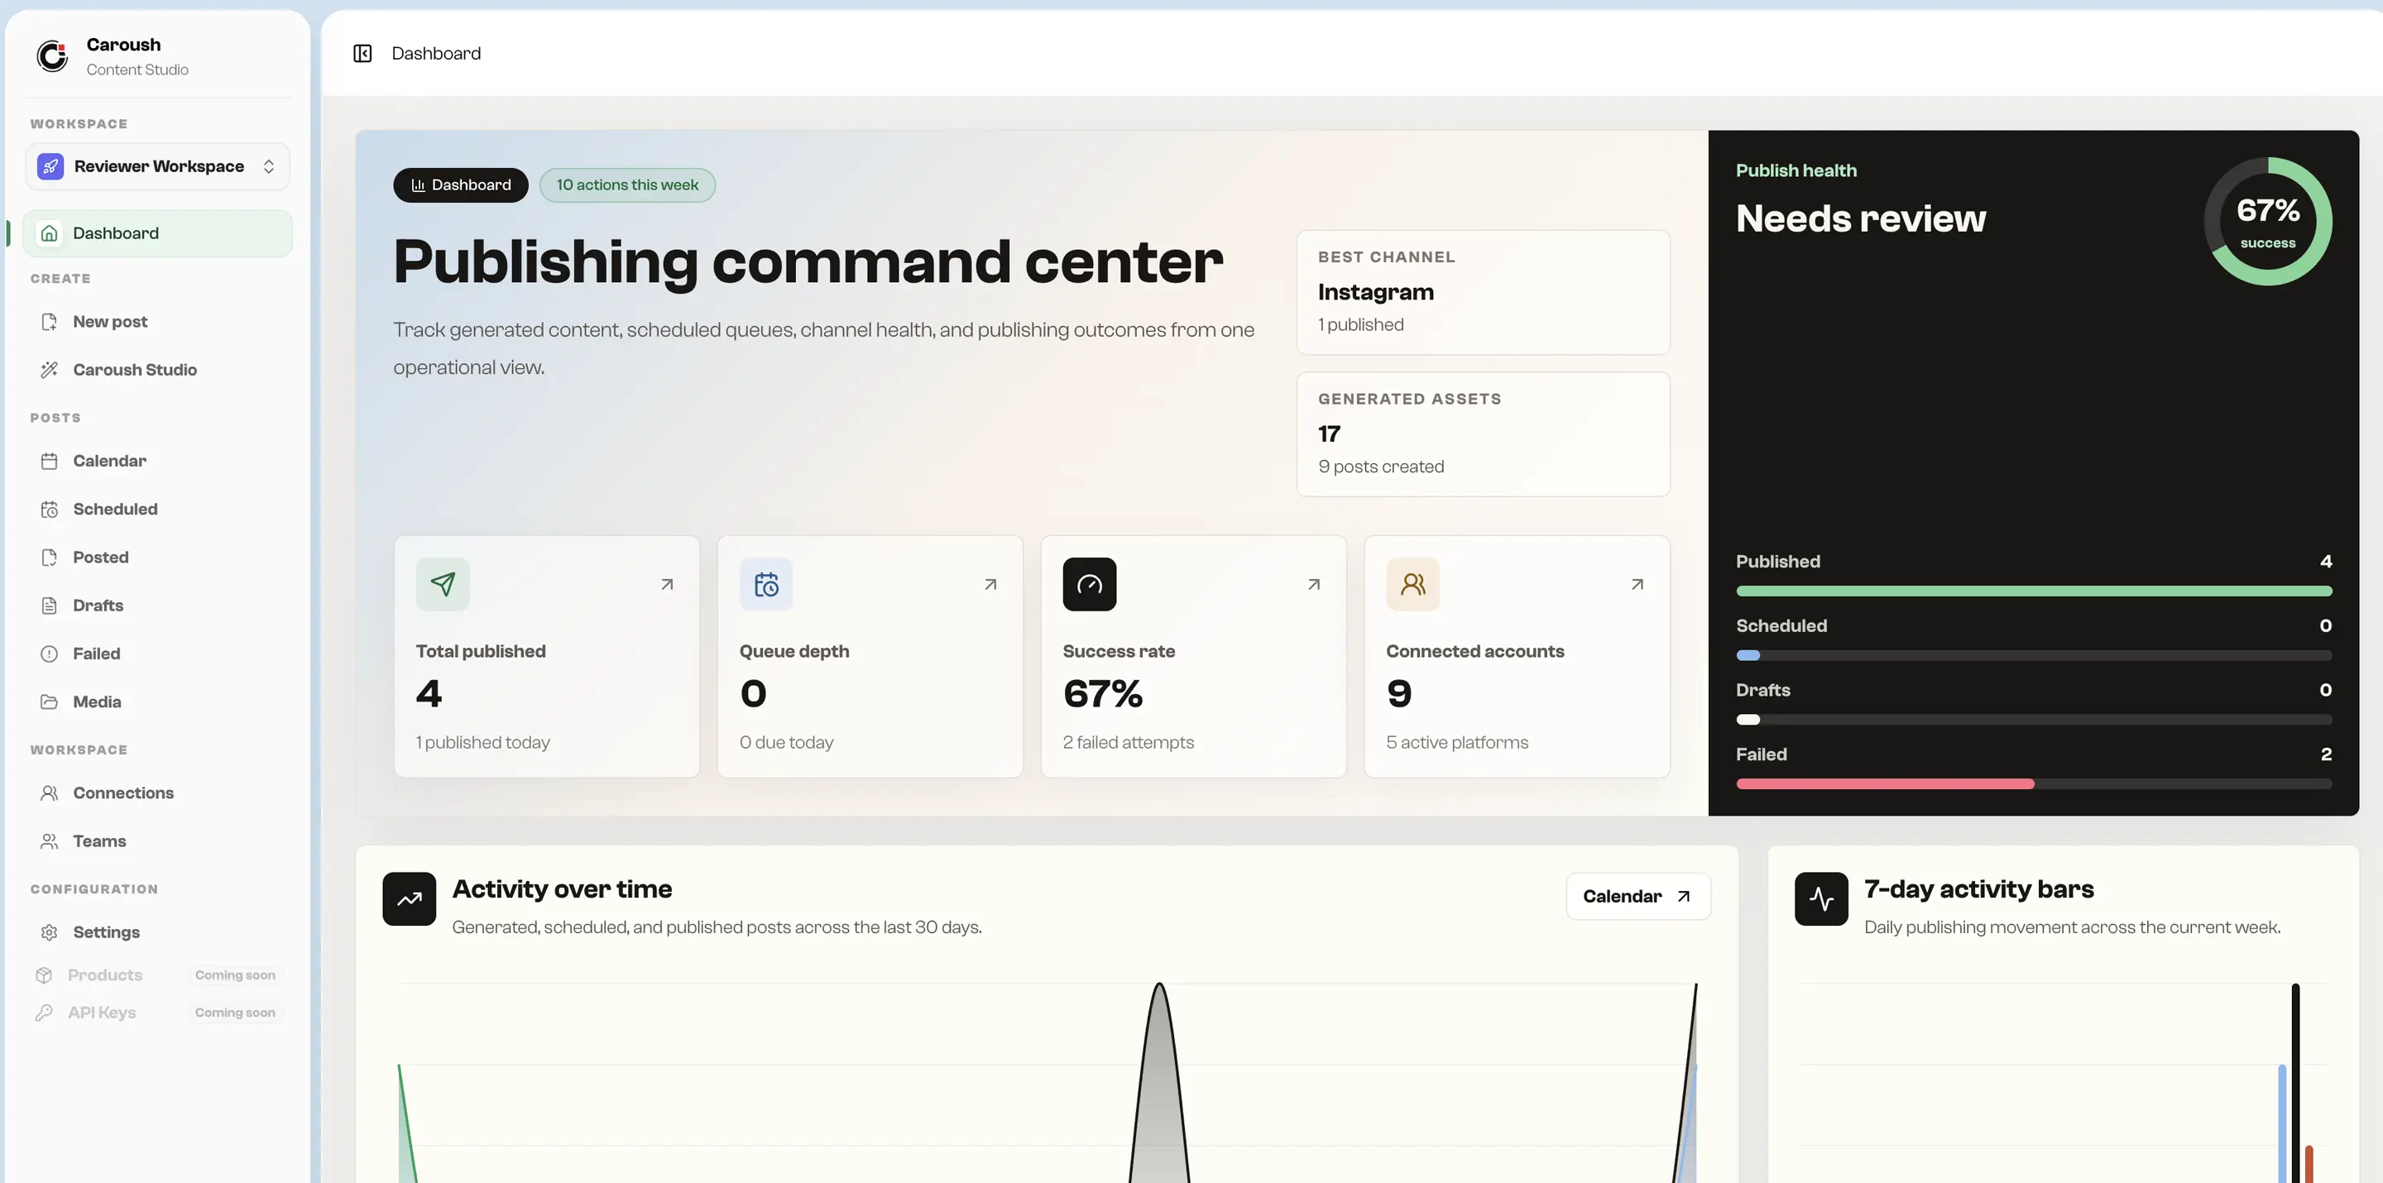
Task: Open Drafts from the sidebar
Action: (x=157, y=605)
